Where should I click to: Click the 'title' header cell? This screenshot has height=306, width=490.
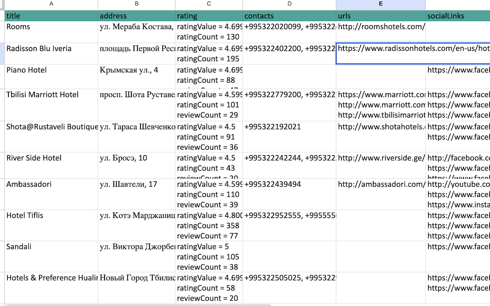click(x=51, y=16)
